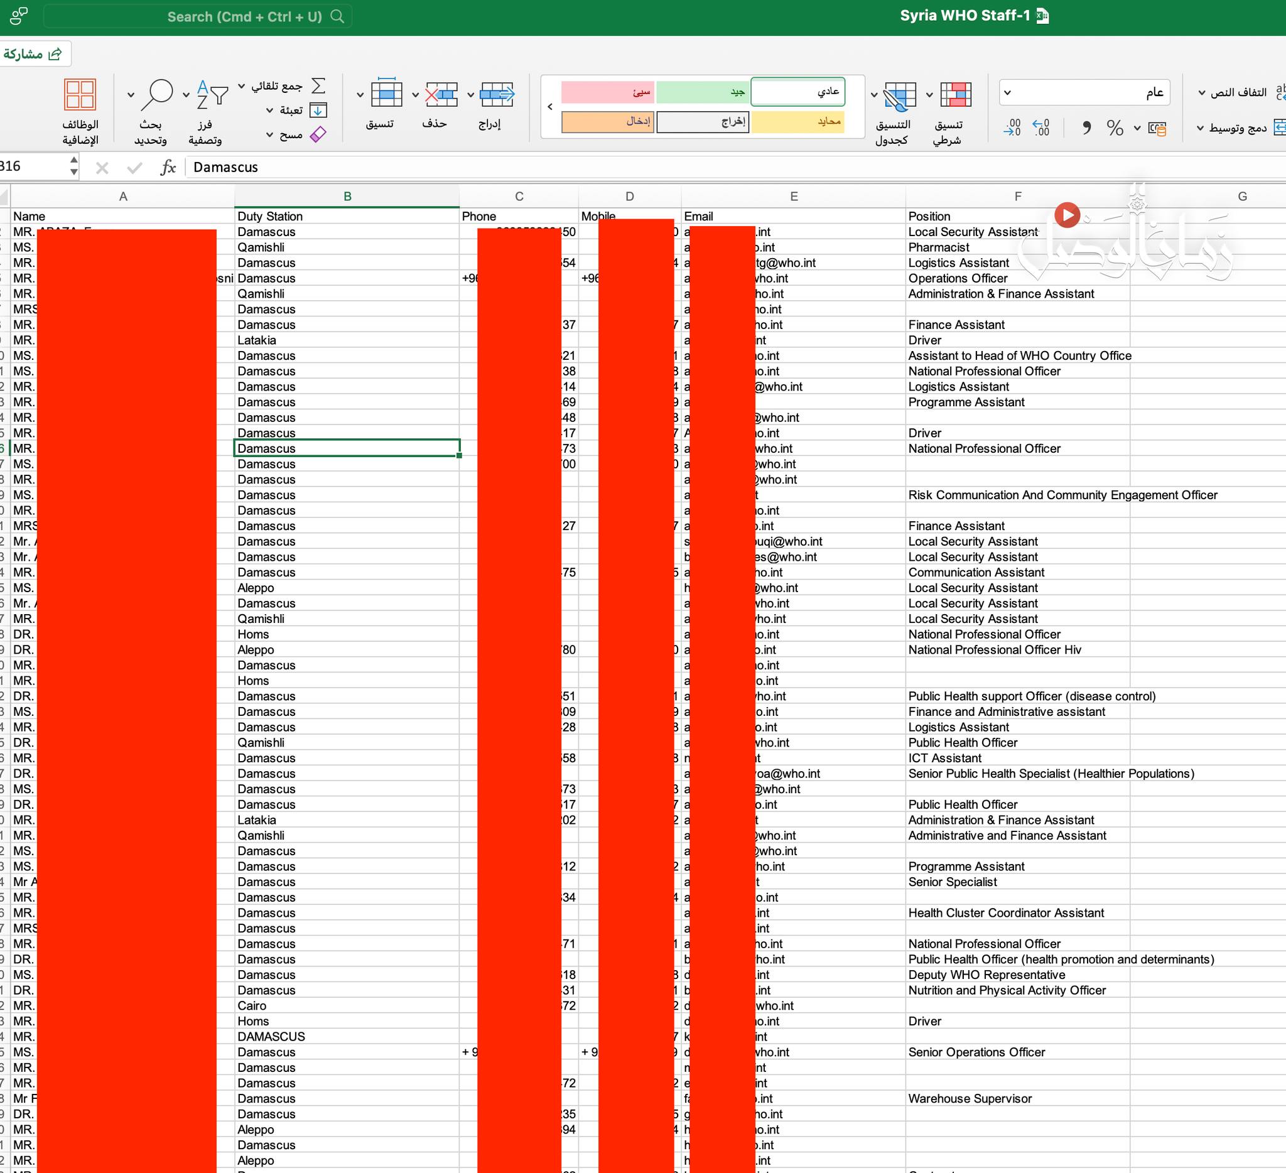Click the Delete (حذف) cells icon

441,94
